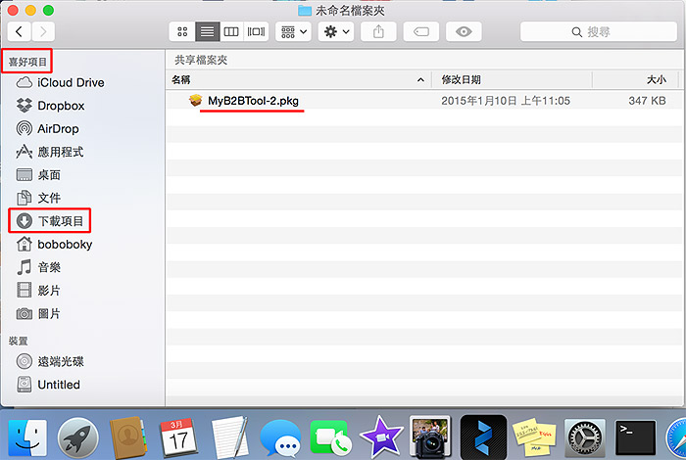Sort by the 大小 column header
The width and height of the screenshot is (686, 460).
pyautogui.click(x=636, y=80)
